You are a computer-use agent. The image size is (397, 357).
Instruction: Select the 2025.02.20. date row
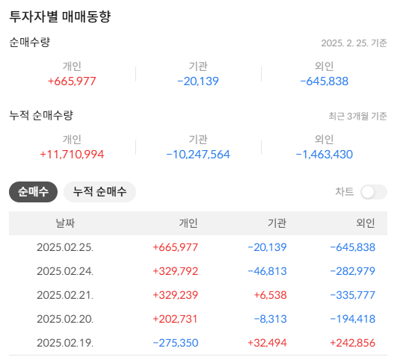tap(198, 319)
